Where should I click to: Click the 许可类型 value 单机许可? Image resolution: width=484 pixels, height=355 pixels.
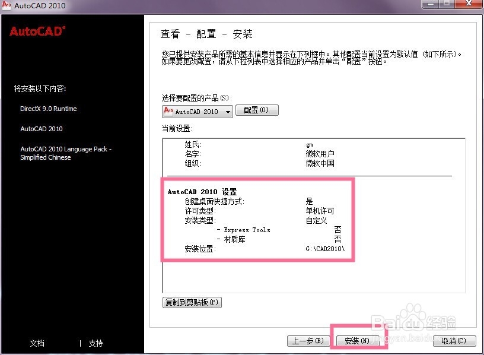[x=320, y=211]
